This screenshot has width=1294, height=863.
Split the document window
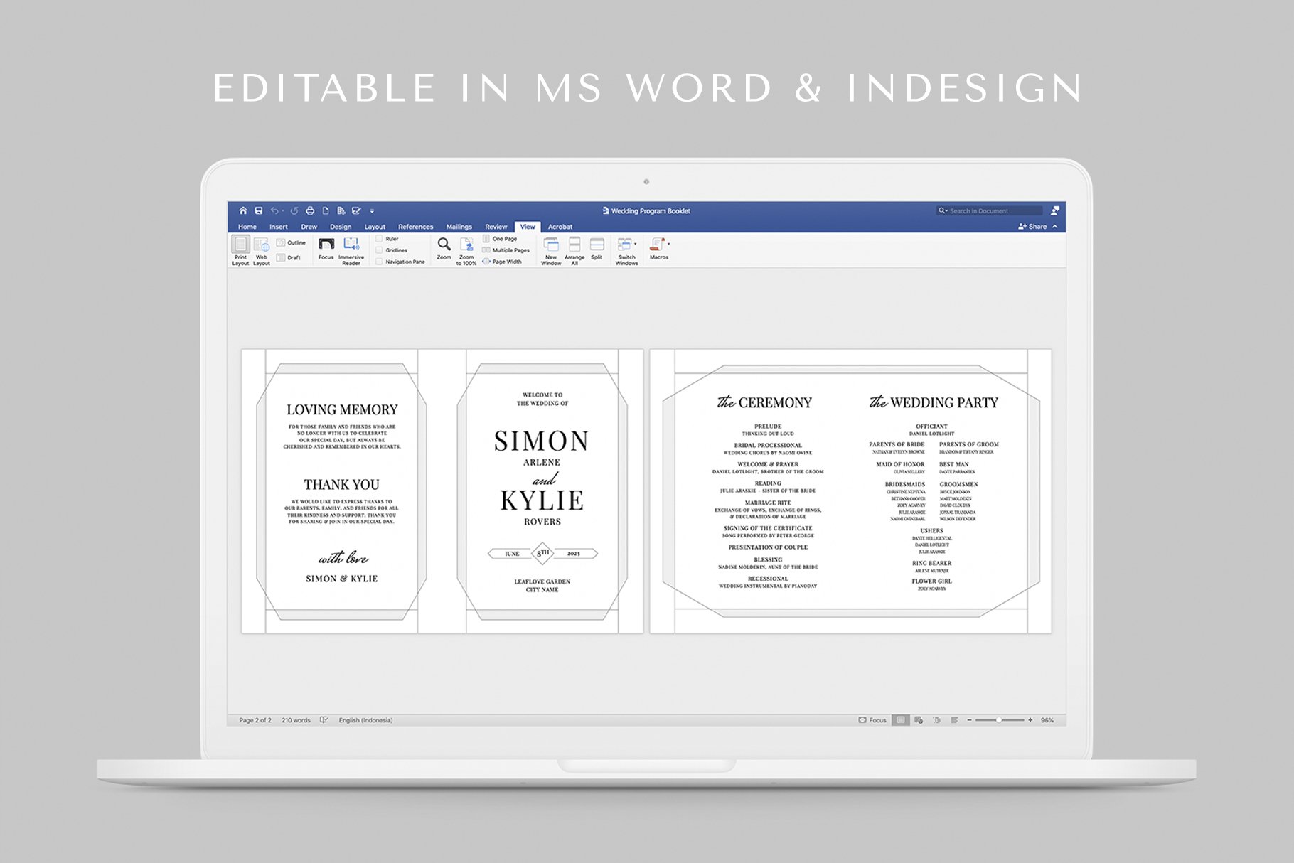597,249
